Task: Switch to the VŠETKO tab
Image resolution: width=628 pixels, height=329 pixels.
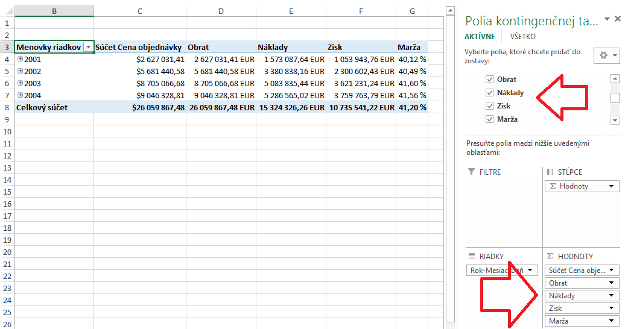Action: point(522,36)
